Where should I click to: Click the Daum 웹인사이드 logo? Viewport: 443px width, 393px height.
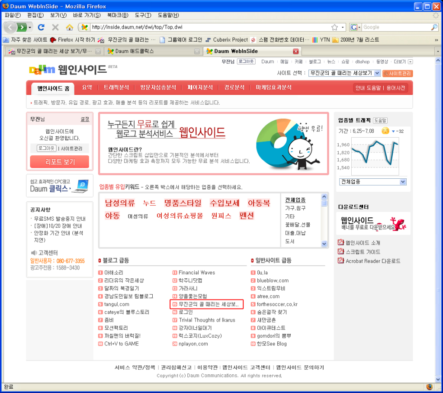coord(68,70)
